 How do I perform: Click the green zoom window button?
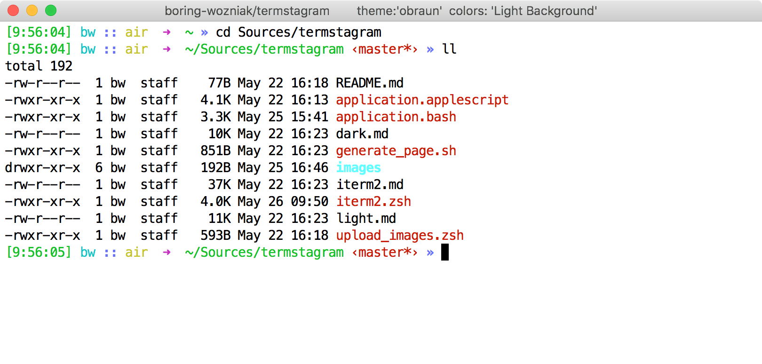click(51, 10)
